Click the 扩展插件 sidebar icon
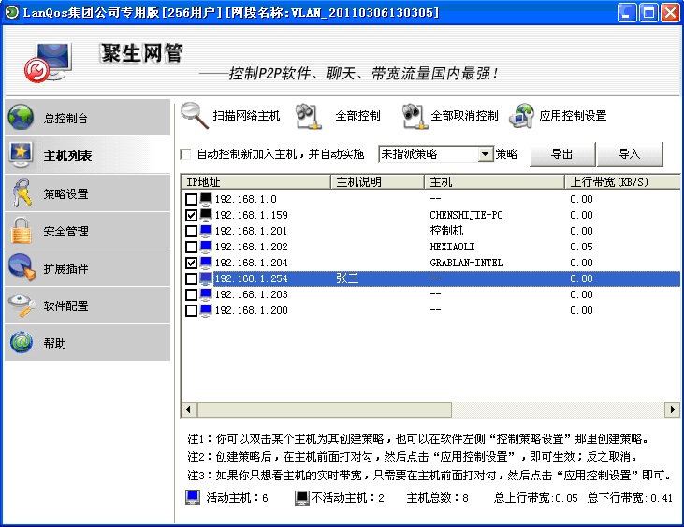 pos(22,268)
